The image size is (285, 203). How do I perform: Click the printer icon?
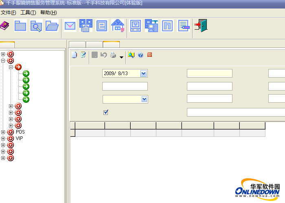[113, 55]
